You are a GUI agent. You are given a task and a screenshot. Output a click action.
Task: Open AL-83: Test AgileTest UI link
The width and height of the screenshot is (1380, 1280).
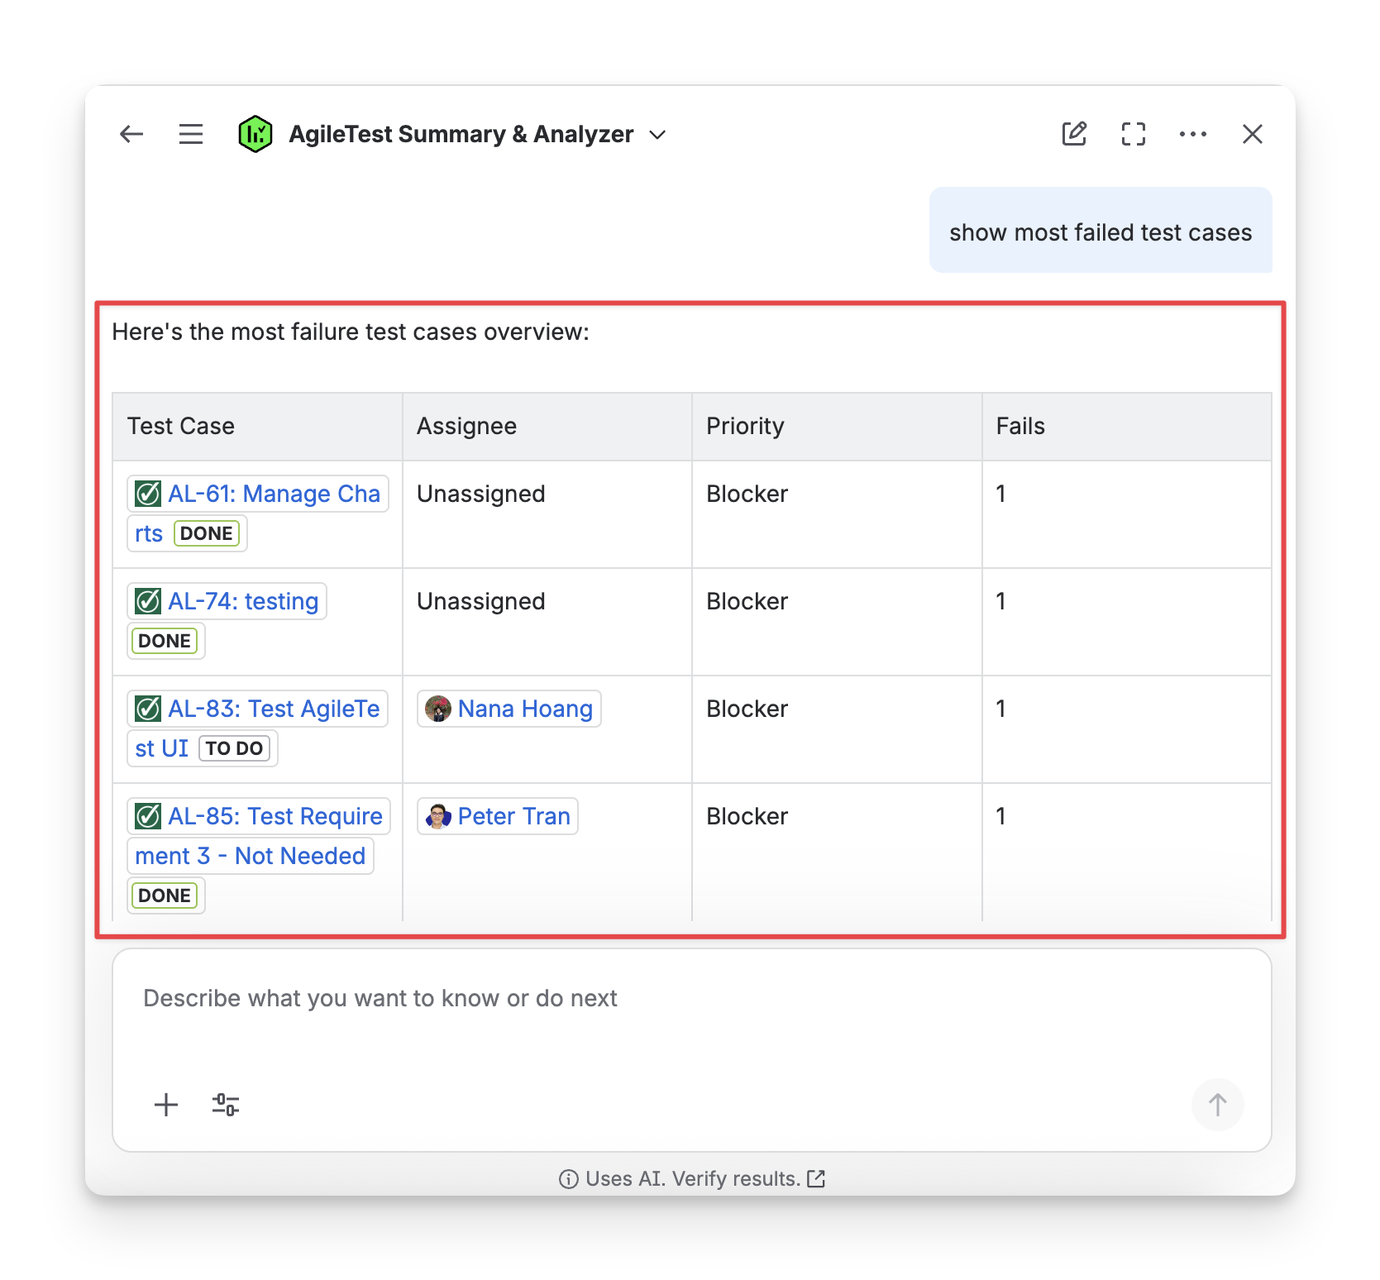[273, 709]
